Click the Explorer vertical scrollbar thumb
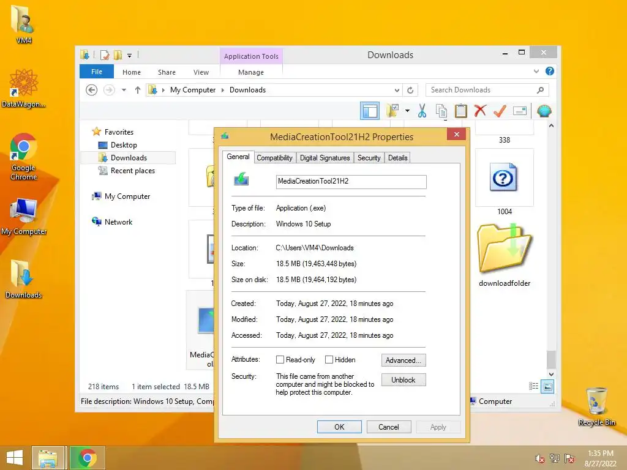This screenshot has height=470, width=627. tap(551, 359)
